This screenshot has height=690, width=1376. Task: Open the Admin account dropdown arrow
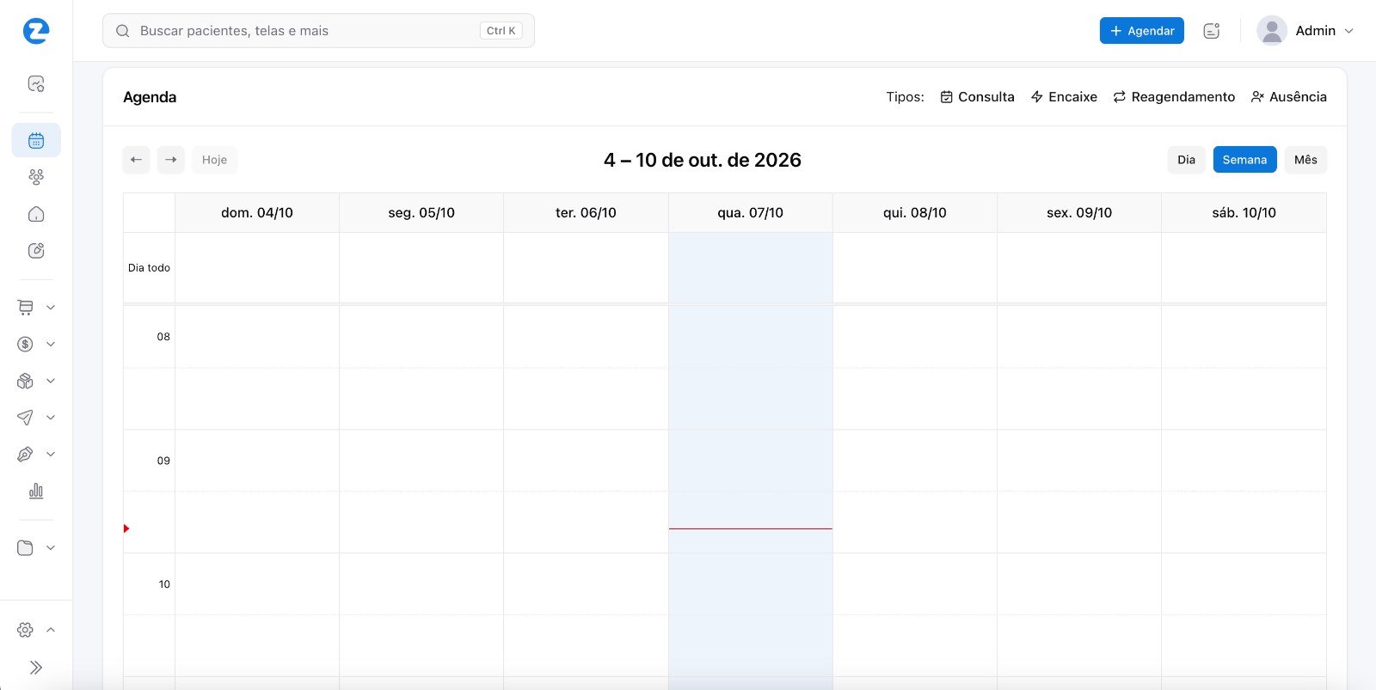[x=1348, y=31]
